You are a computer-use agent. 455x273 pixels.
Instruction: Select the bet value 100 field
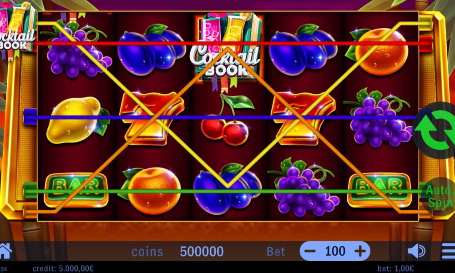click(335, 251)
